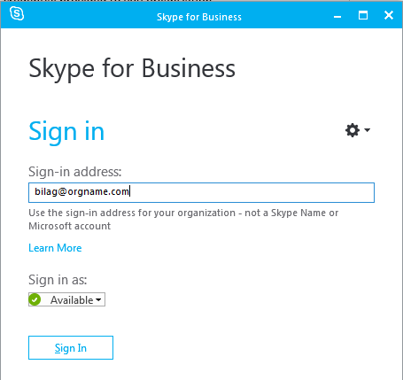Click the blue Sign in heading
The width and height of the screenshot is (403, 380).
coord(66,132)
